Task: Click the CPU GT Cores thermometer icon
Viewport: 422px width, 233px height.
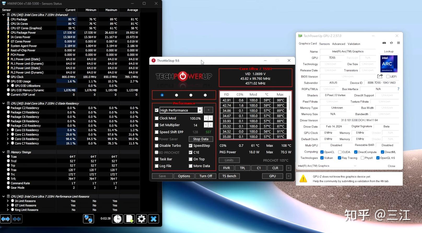Action: pyautogui.click(x=8, y=28)
